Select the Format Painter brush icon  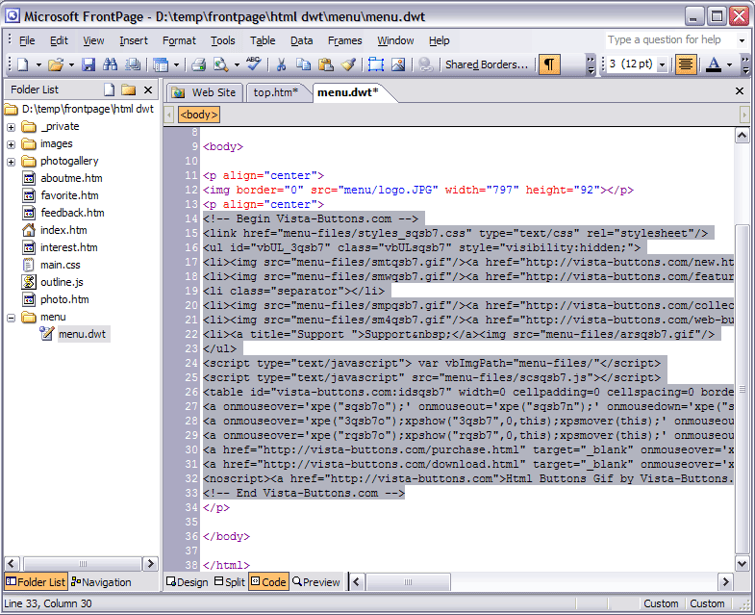tap(348, 64)
